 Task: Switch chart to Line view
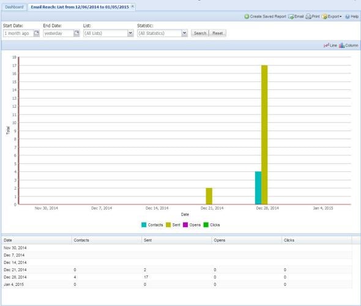(x=330, y=45)
